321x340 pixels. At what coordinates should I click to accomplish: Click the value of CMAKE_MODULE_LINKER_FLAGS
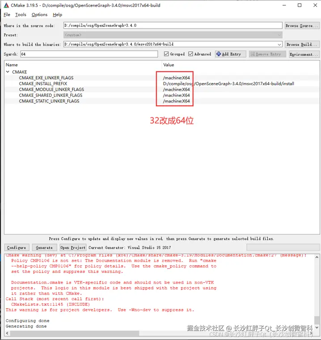click(177, 89)
